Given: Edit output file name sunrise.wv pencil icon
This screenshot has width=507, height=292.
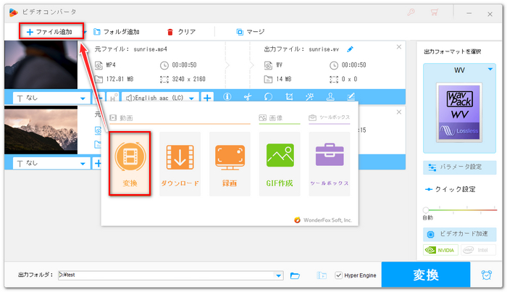Looking at the screenshot, I should (350, 49).
